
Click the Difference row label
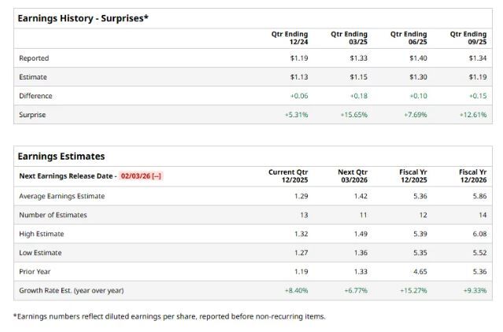[36, 96]
